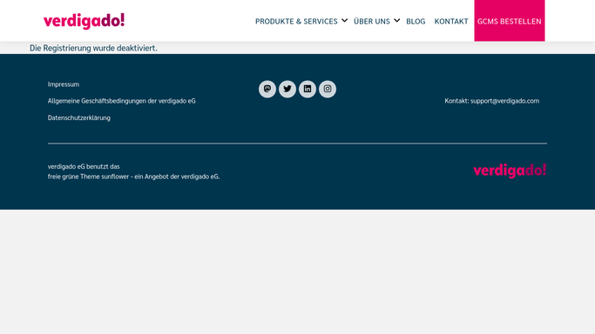The height and width of the screenshot is (334, 595).
Task: Click the verdigado! header logo
Action: (84, 21)
